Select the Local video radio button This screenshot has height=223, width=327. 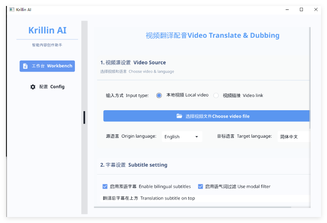coord(159,95)
